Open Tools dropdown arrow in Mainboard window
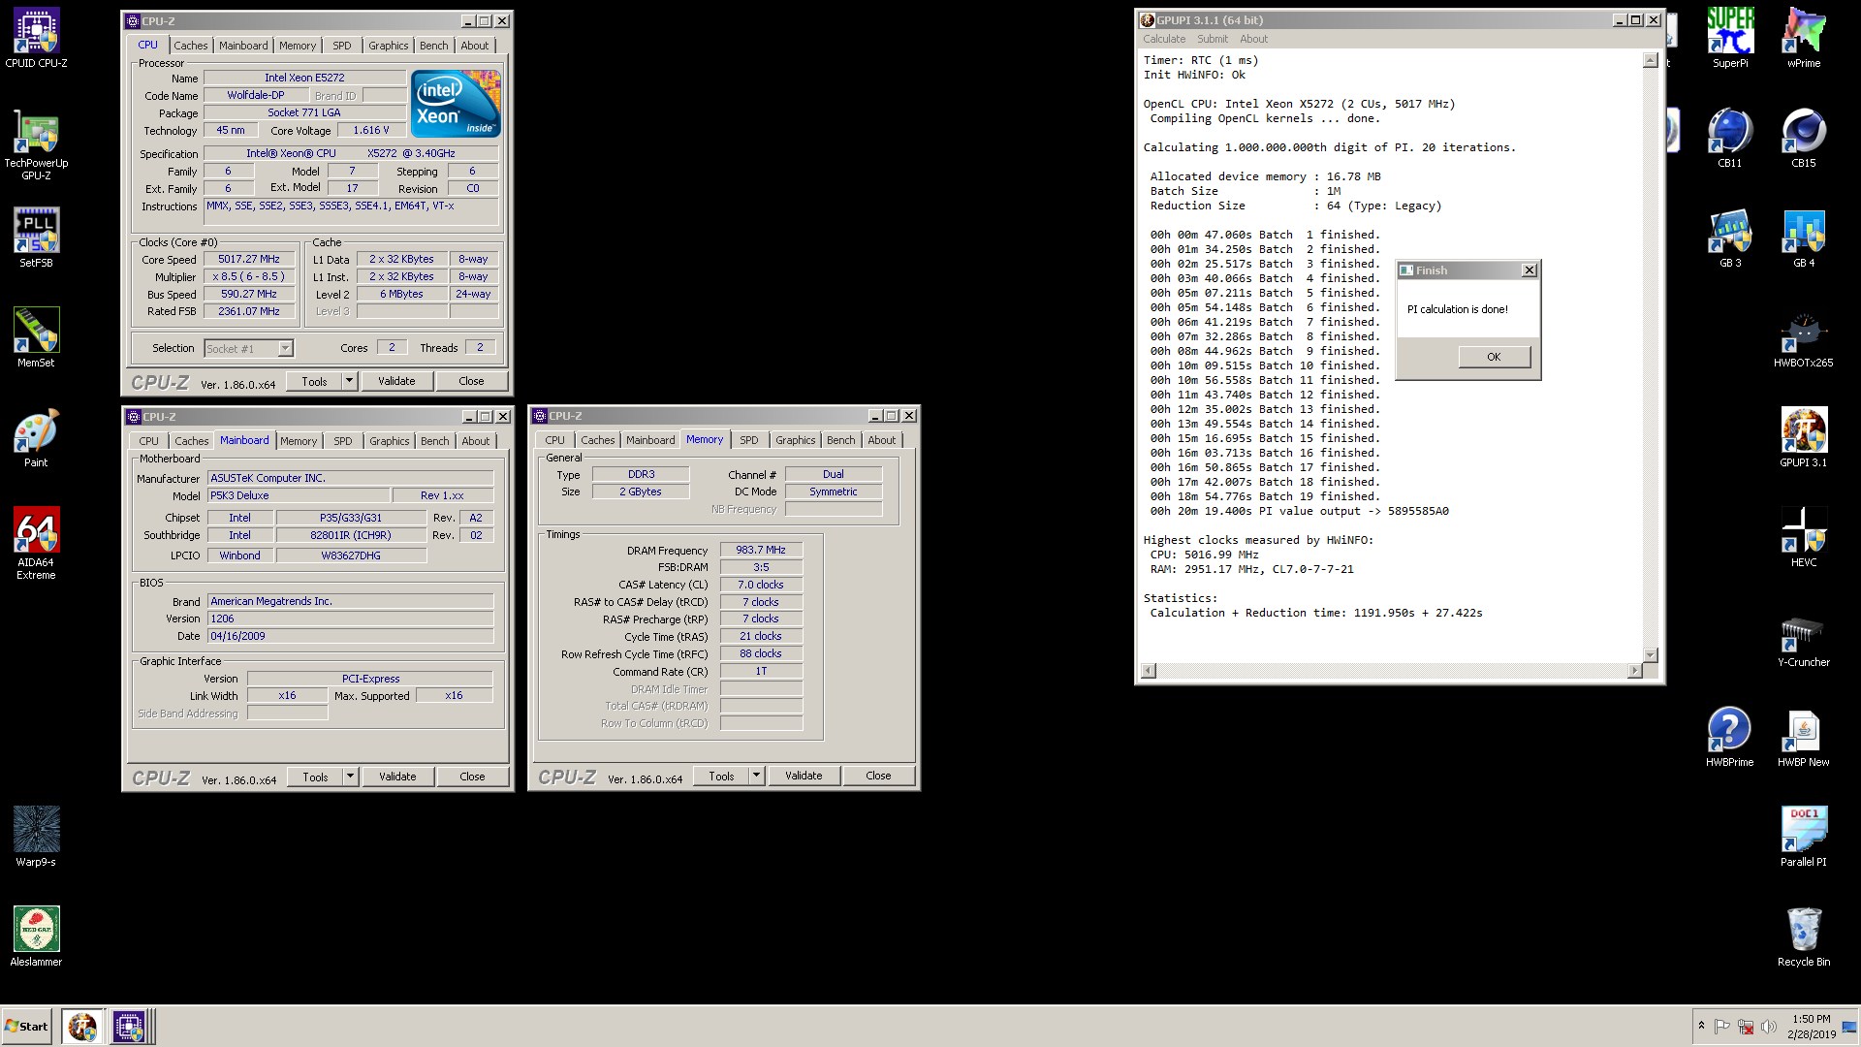Screen dimensions: 1861x1047 [x=351, y=777]
